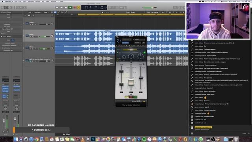Image resolution: width=252 pixels, height=142 pixels.
Task: Open plugin preset dropdown
Action: tap(127, 39)
